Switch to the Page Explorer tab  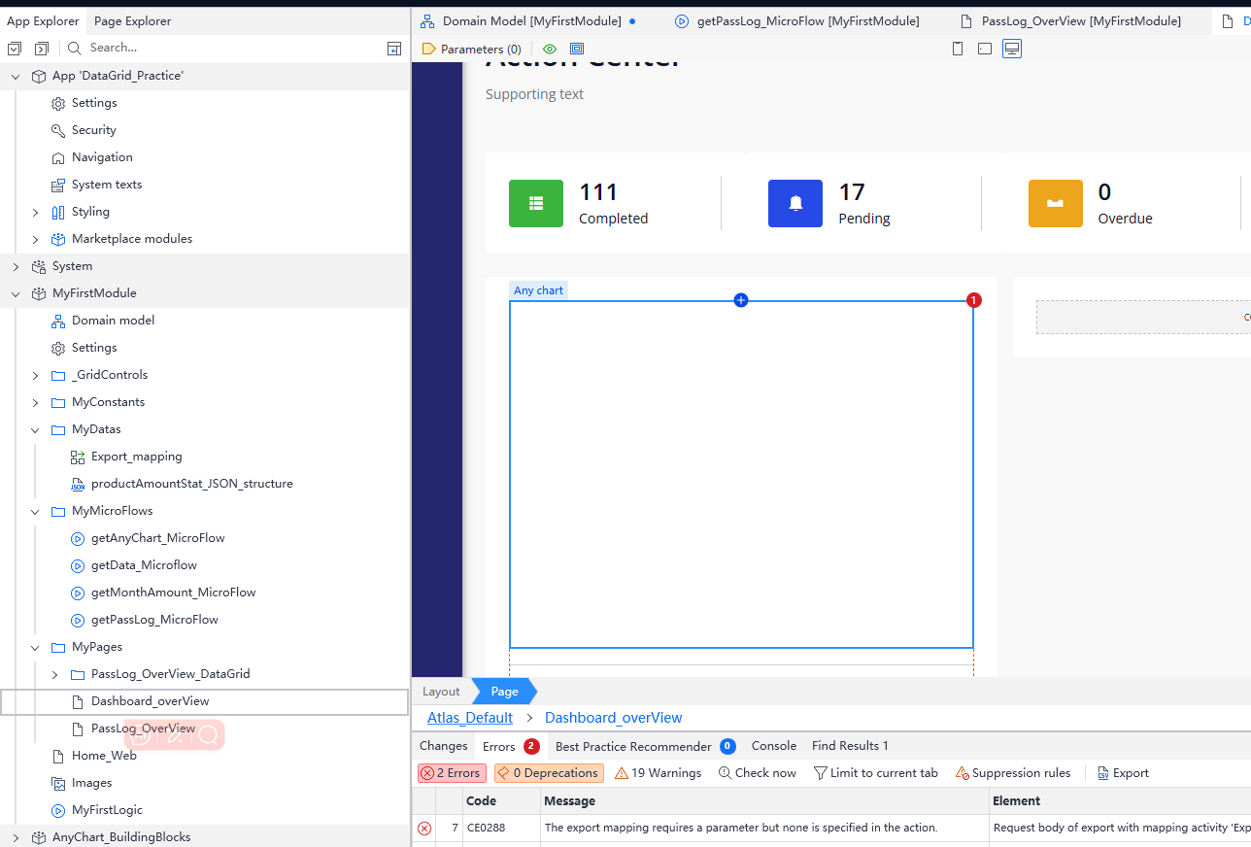(132, 21)
